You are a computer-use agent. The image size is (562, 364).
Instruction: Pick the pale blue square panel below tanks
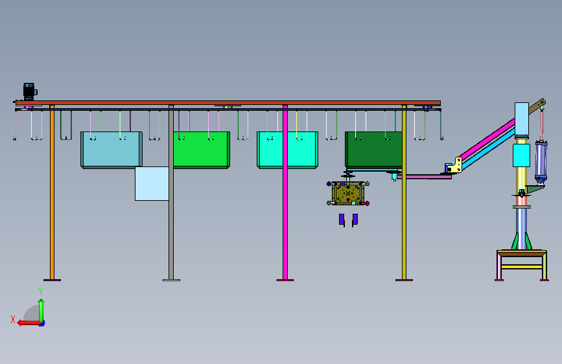(152, 183)
